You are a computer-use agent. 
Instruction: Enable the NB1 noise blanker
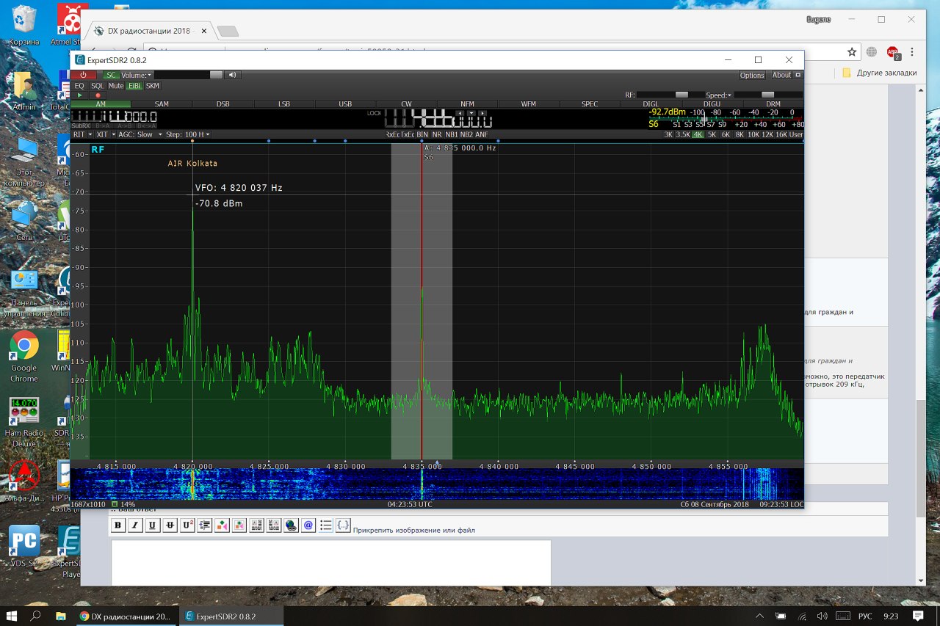click(452, 135)
